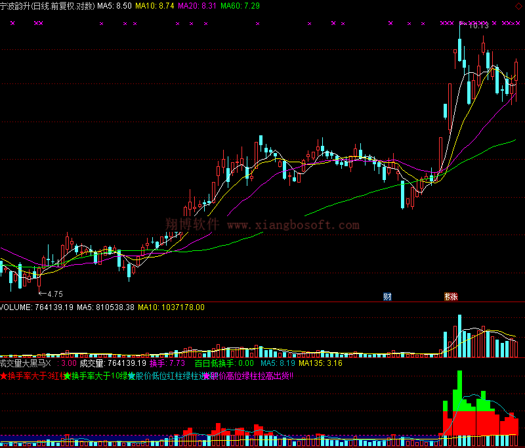525x448 pixels.
Task: Click the blue 财 financial marker
Action: 387,297
